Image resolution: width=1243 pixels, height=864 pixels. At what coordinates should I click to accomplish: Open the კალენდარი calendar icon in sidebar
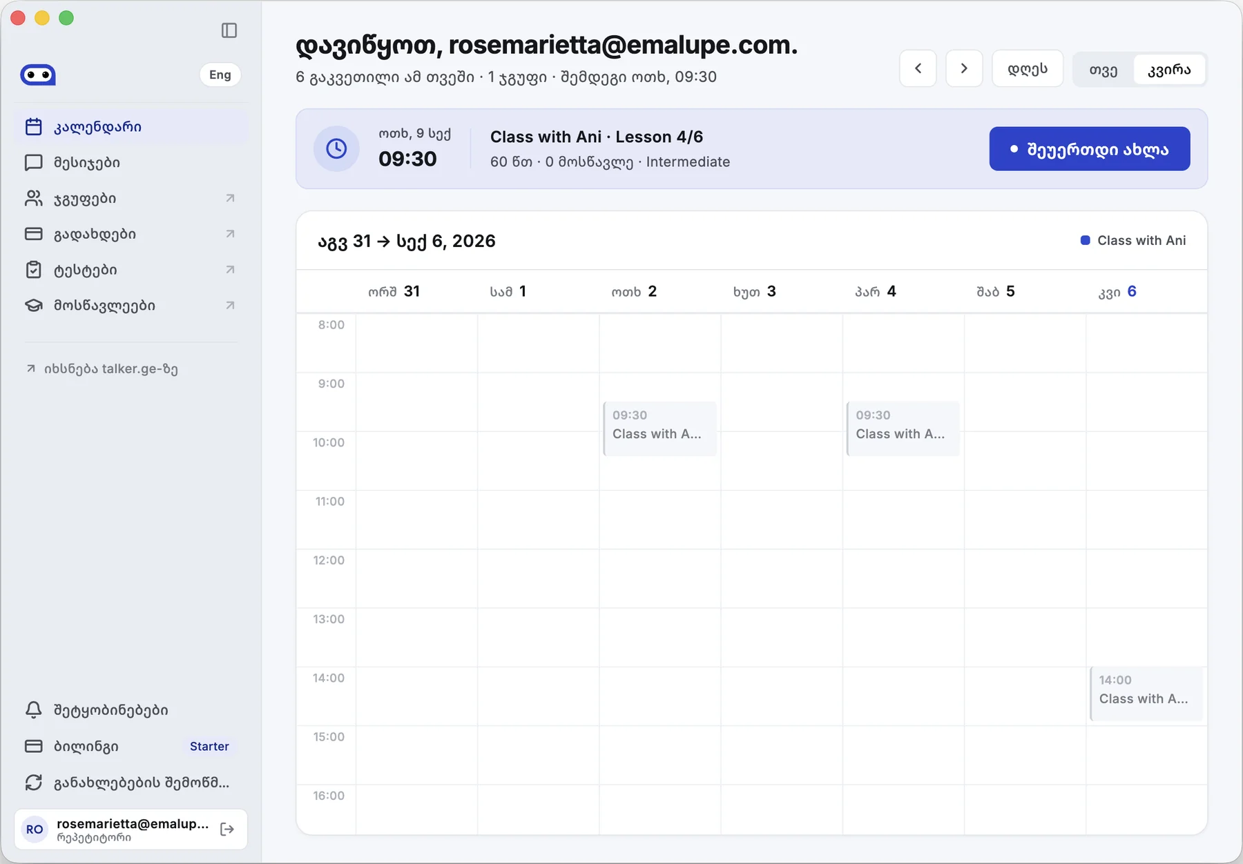pyautogui.click(x=34, y=127)
